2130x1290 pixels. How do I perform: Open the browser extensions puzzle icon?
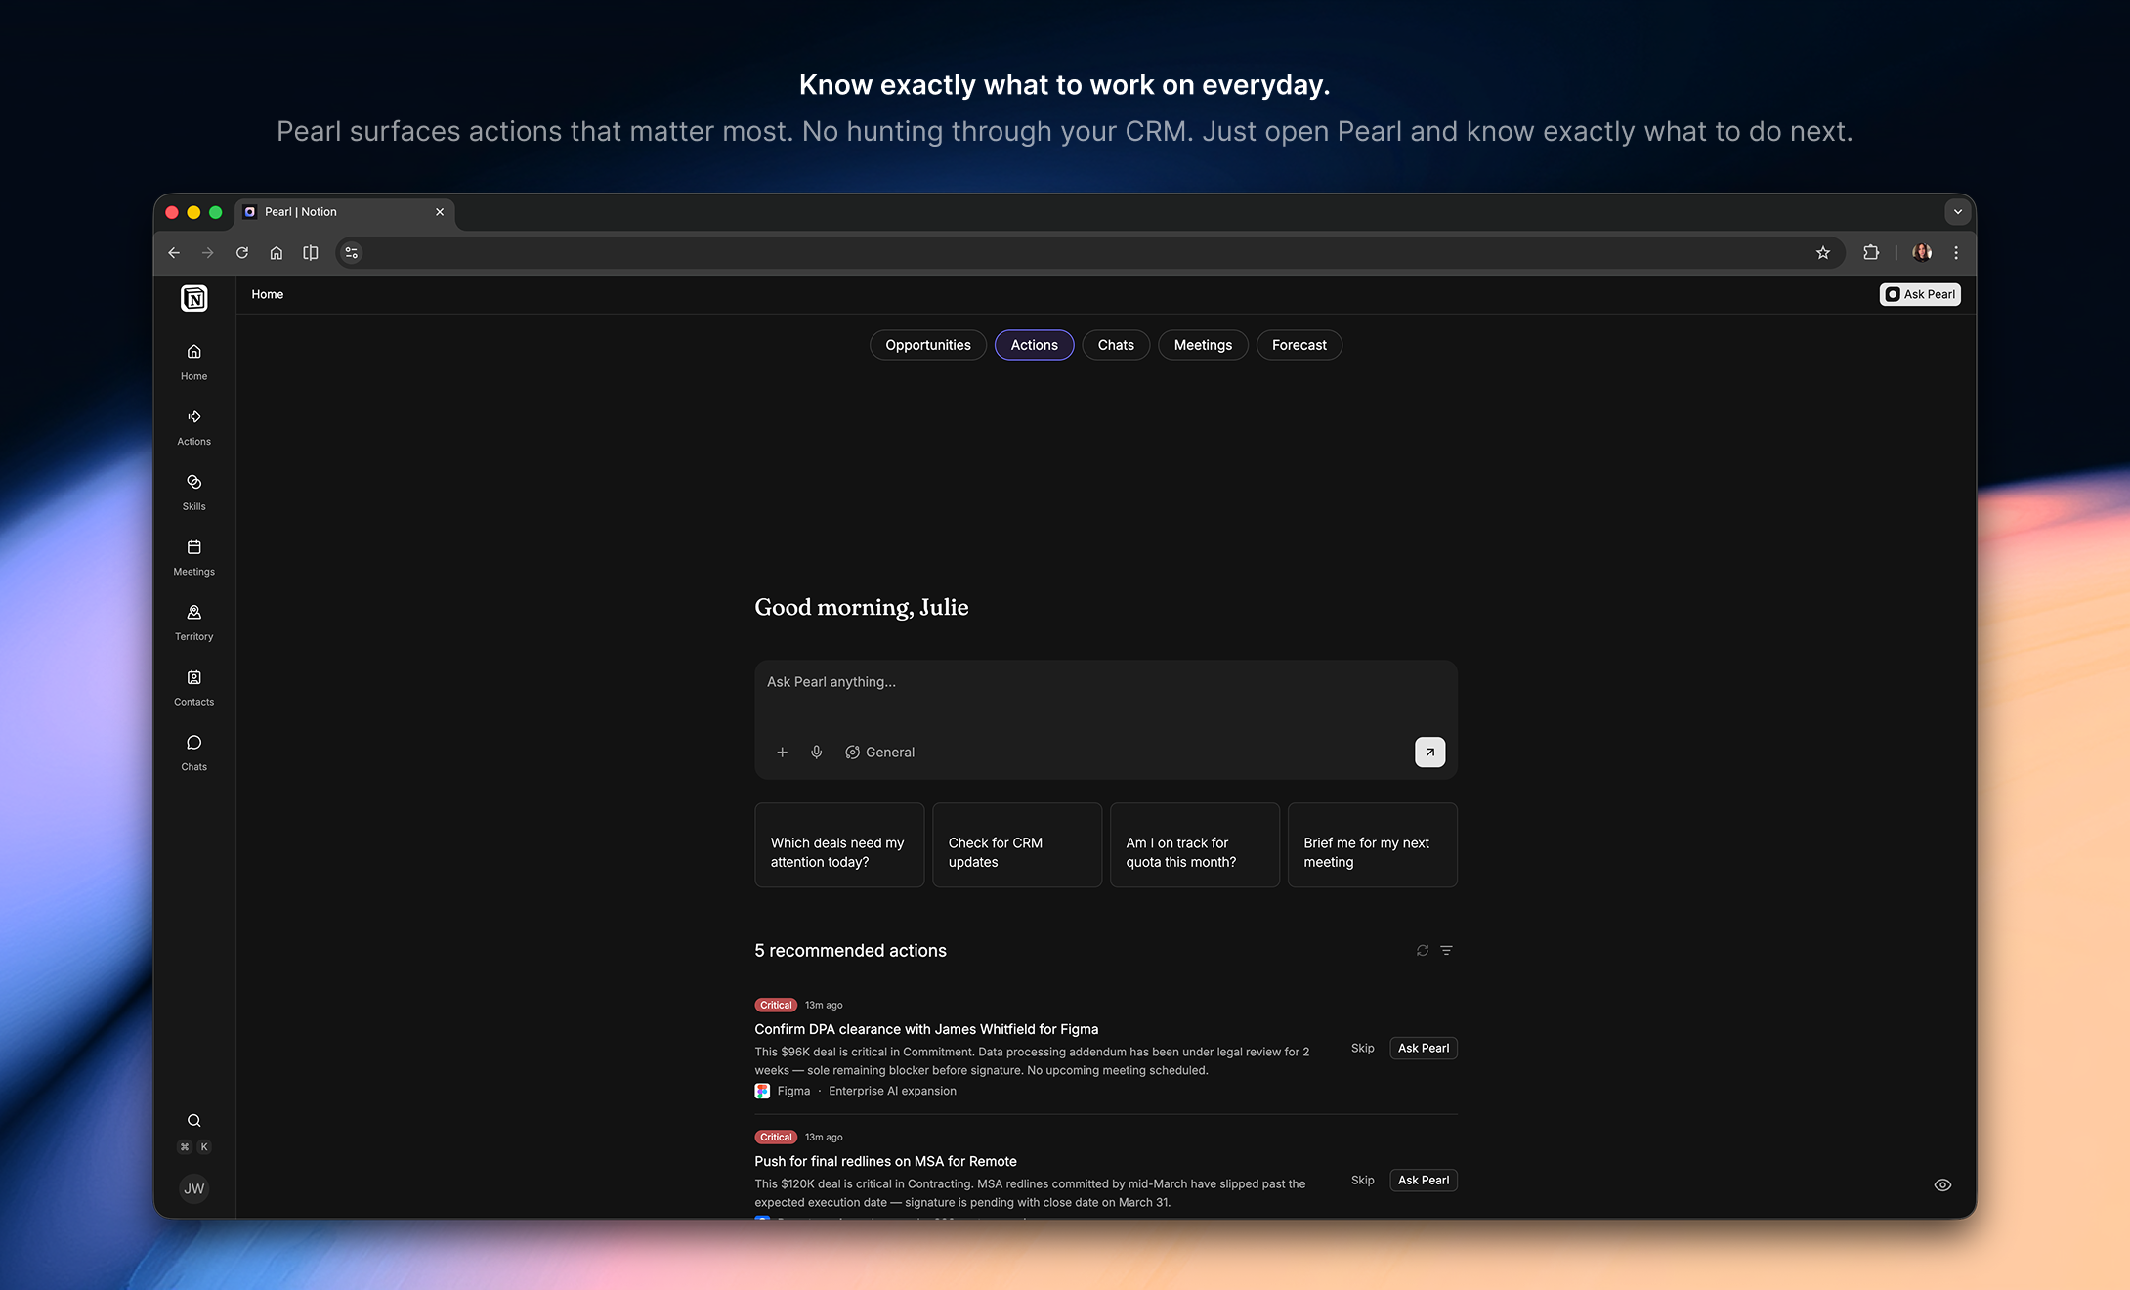click(x=1871, y=253)
